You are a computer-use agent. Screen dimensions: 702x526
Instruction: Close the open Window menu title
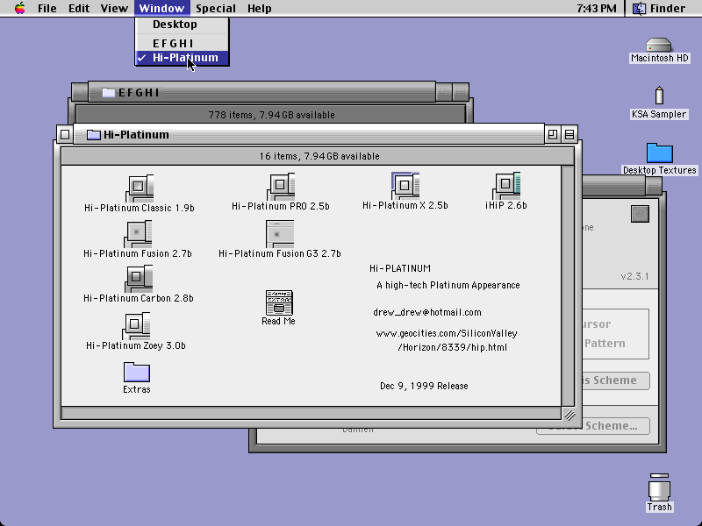coord(161,8)
